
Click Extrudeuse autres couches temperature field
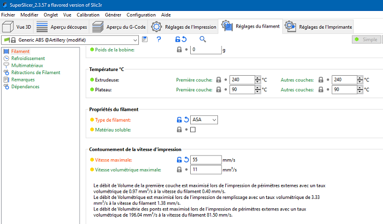tap(344, 79)
